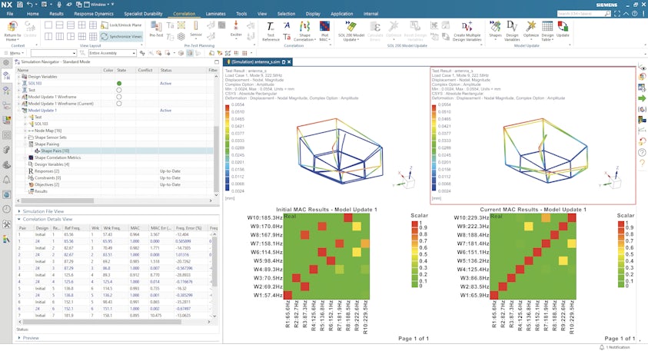Click the Results item under Model Update 1
This screenshot has height=351, width=648.
[x=41, y=191]
